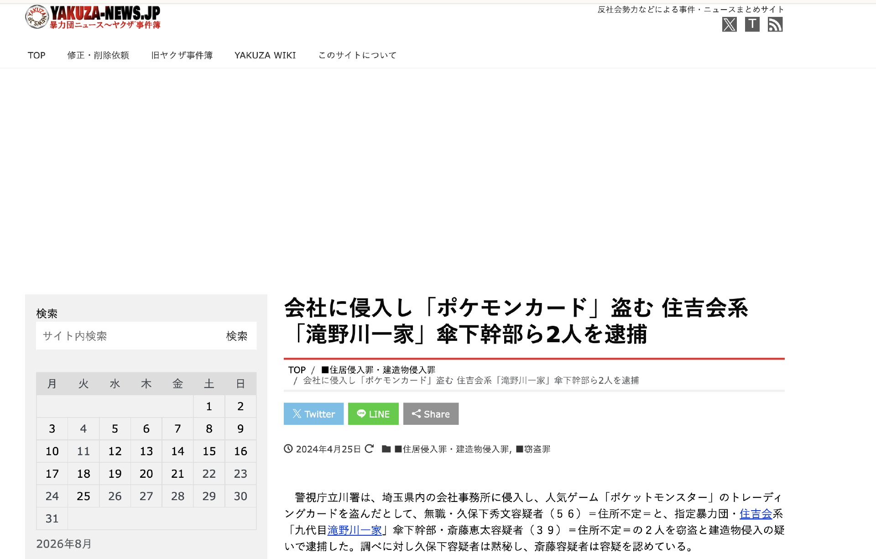Select calendar day 19
This screenshot has width=876, height=559.
click(x=115, y=474)
